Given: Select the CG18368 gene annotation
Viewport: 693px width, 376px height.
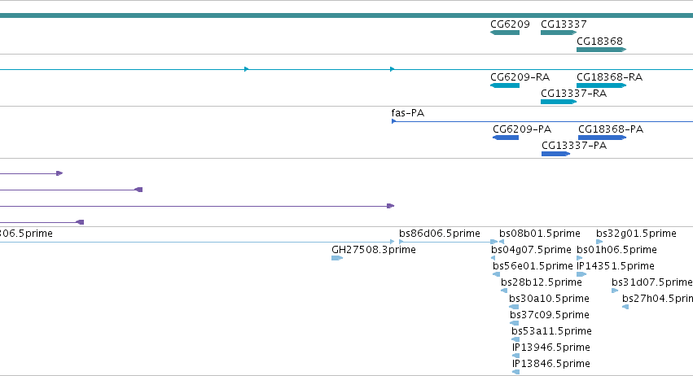Looking at the screenshot, I should (602, 50).
